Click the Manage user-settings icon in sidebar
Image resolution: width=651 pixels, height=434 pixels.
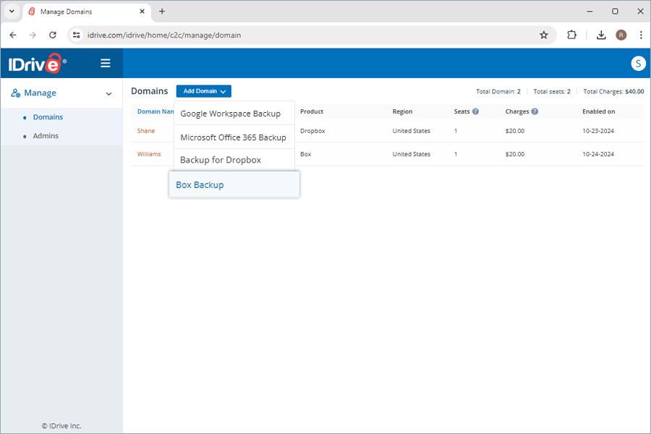point(16,93)
